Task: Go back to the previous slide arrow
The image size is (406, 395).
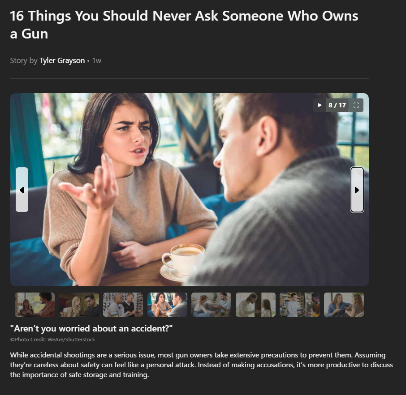Action: coord(22,190)
